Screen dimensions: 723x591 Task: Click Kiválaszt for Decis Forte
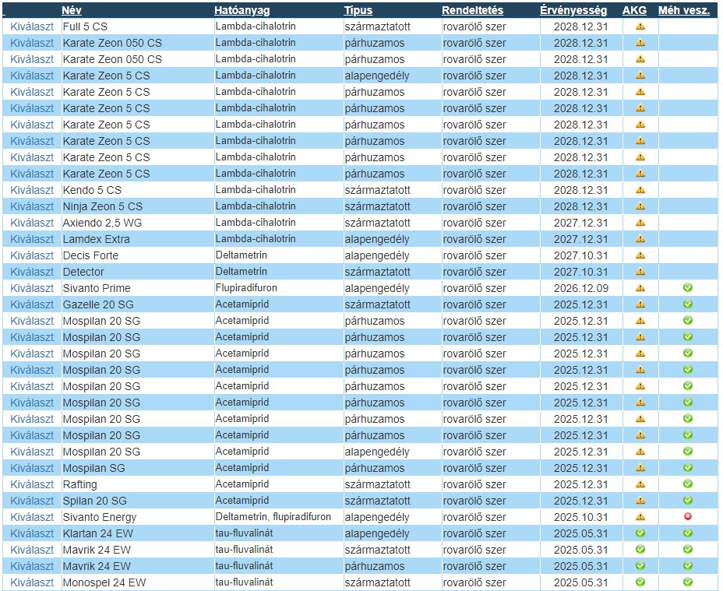(x=32, y=256)
